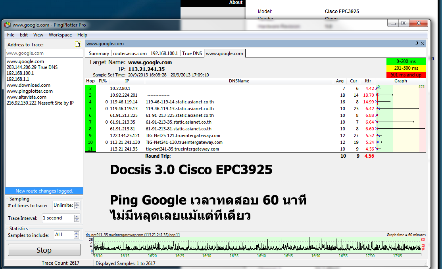Switch to the Summary tab
Image resolution: width=442 pixels, height=269 pixels.
click(x=99, y=53)
